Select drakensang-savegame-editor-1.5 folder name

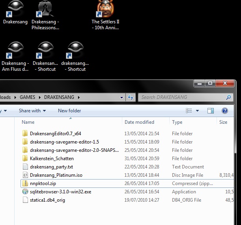[x=64, y=142]
